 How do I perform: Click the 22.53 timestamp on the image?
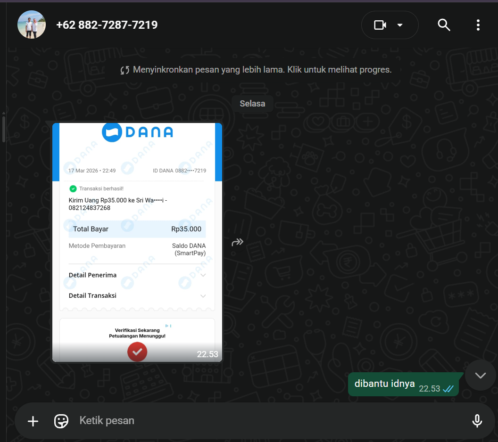(207, 354)
